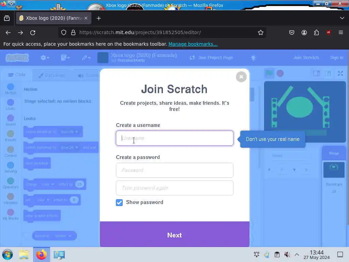Click the uBlock Origin extension icon

click(329, 33)
